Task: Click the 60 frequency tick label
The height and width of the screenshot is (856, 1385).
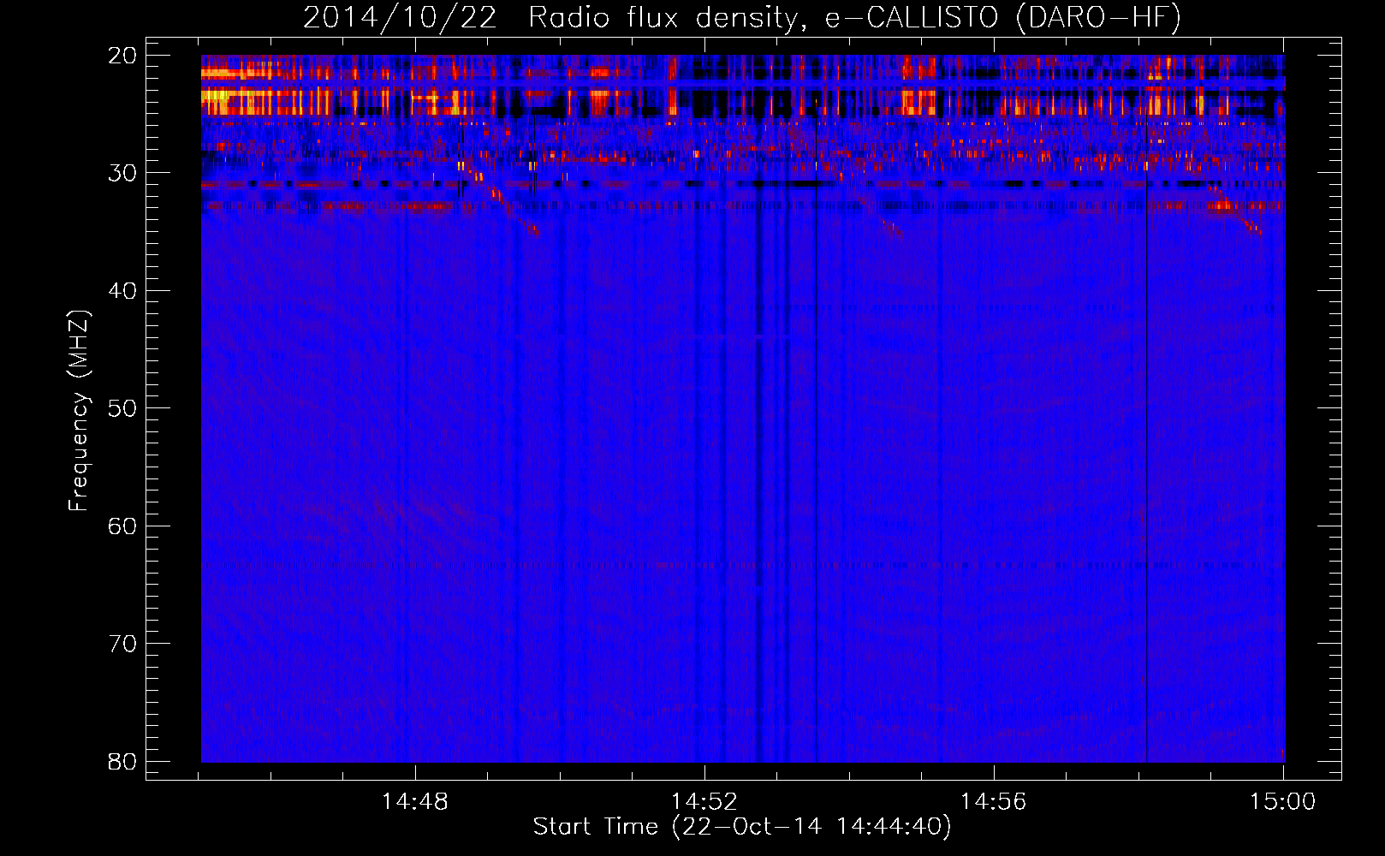Action: 122,526
